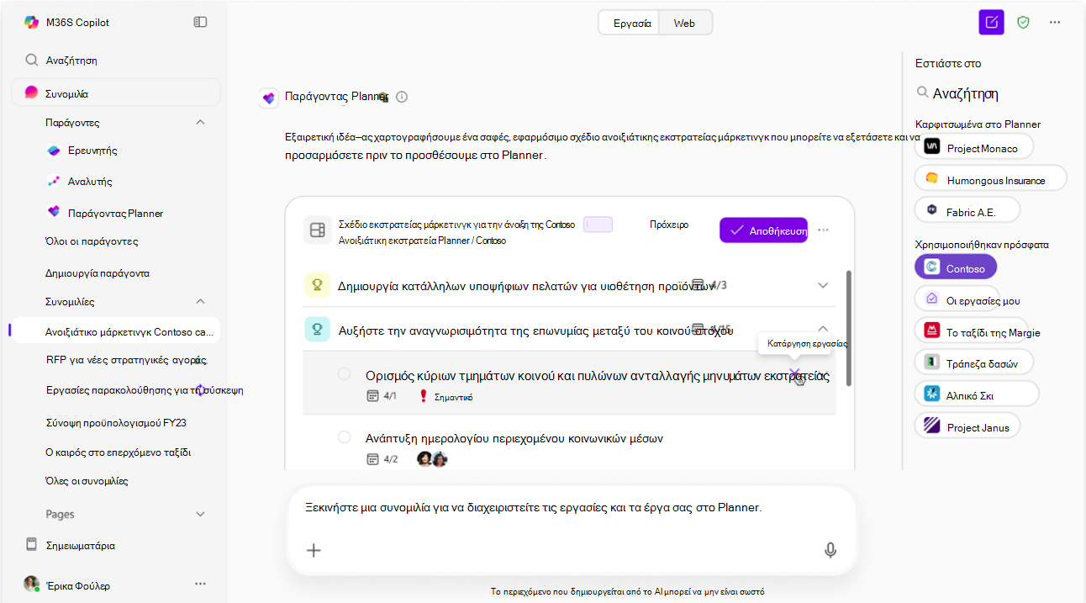This screenshot has height=603, width=1086.
Task: Open the Ερευνητής agent
Action: (x=82, y=150)
